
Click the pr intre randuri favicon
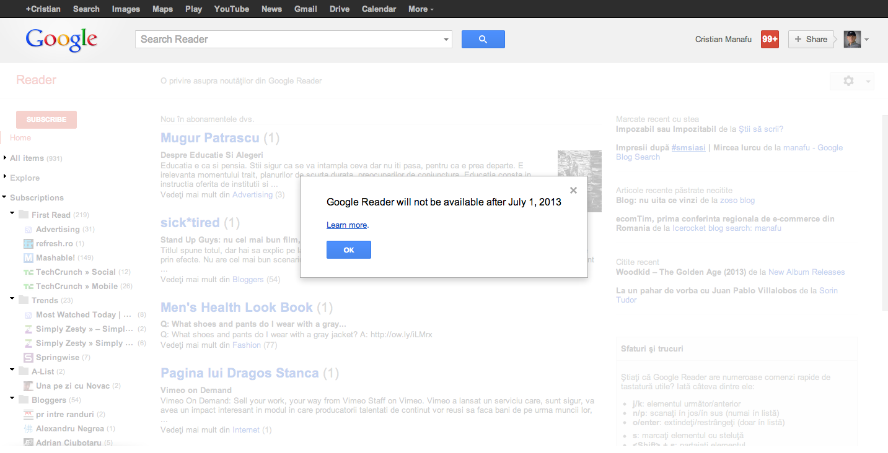pos(28,415)
